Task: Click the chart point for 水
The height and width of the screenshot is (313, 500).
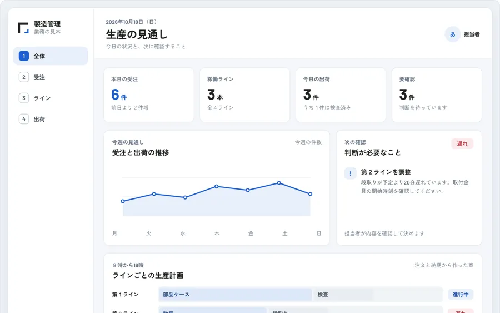Action: pyautogui.click(x=185, y=197)
